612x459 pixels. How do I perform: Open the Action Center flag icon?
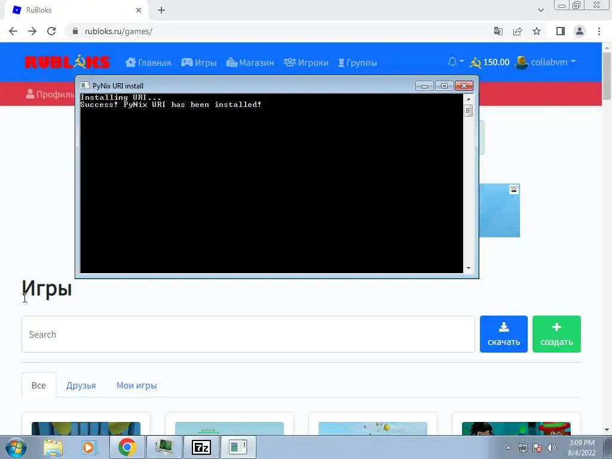coord(537,448)
